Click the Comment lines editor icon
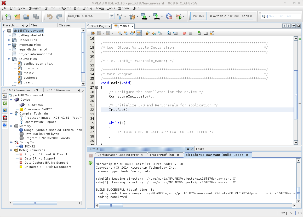The width and height of the screenshot is (303, 217). click(x=199, y=33)
